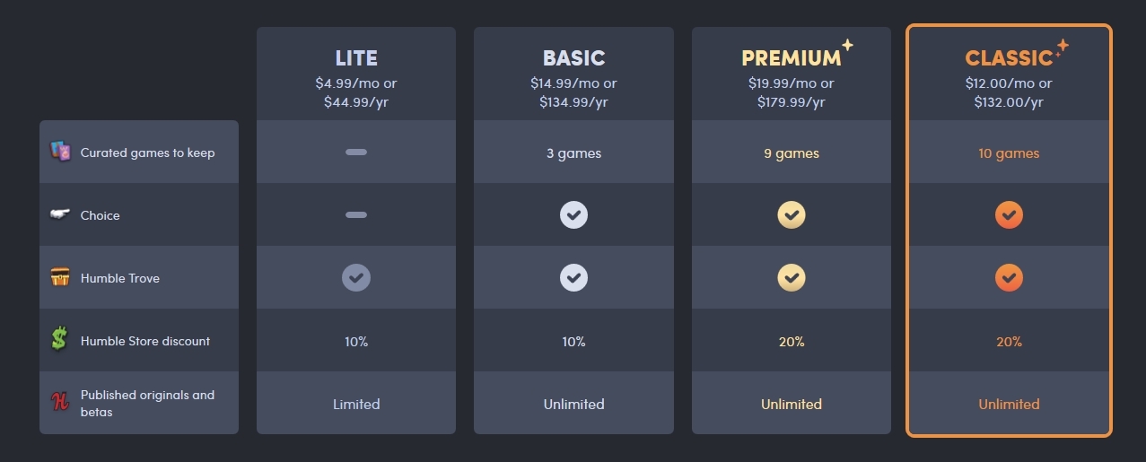Click the Classic plan Unlimited label
Image resolution: width=1146 pixels, height=462 pixels.
click(x=1009, y=405)
